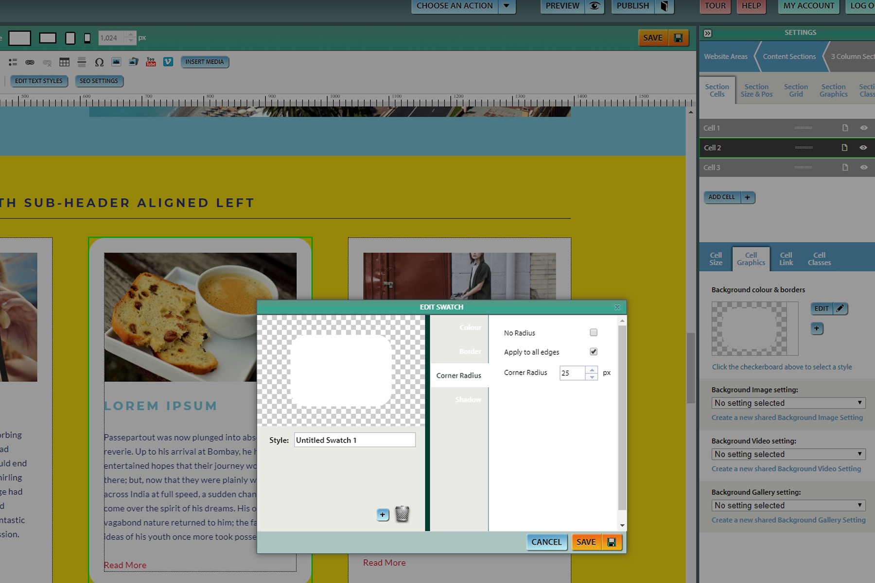Select the bulleted list icon
This screenshot has width=875, height=583.
tap(13, 62)
